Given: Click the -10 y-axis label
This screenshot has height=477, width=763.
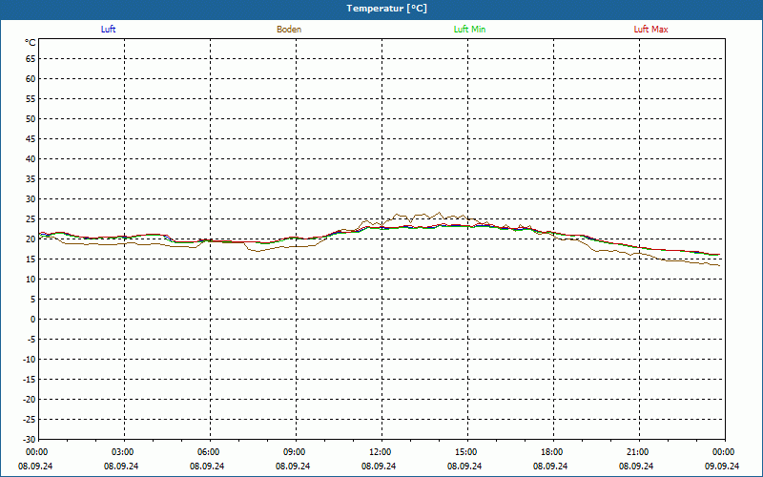Looking at the screenshot, I should (x=30, y=360).
